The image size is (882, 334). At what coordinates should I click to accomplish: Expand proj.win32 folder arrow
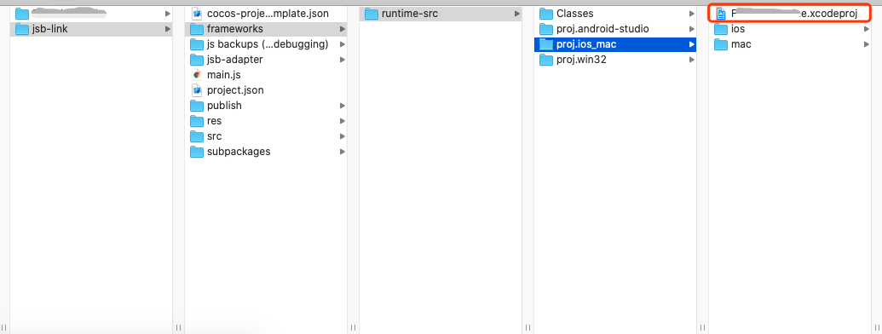pos(692,60)
